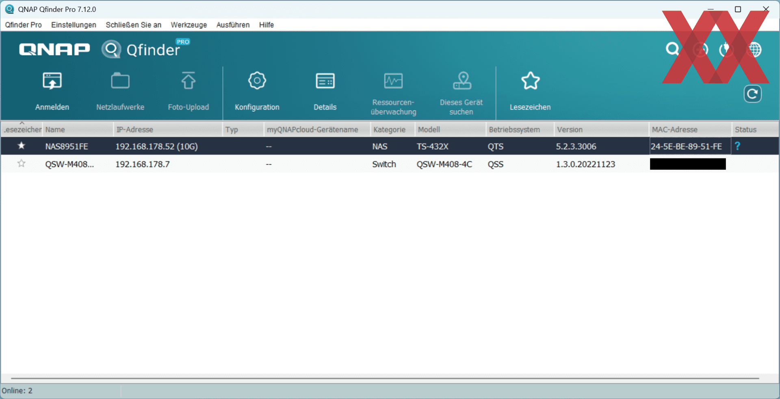Click IP 192.168.178.52 (10G)

pos(156,146)
